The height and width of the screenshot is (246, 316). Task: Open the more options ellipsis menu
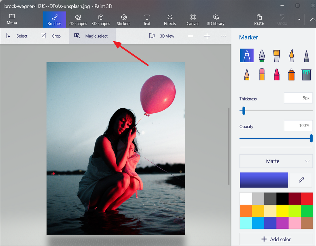(223, 36)
